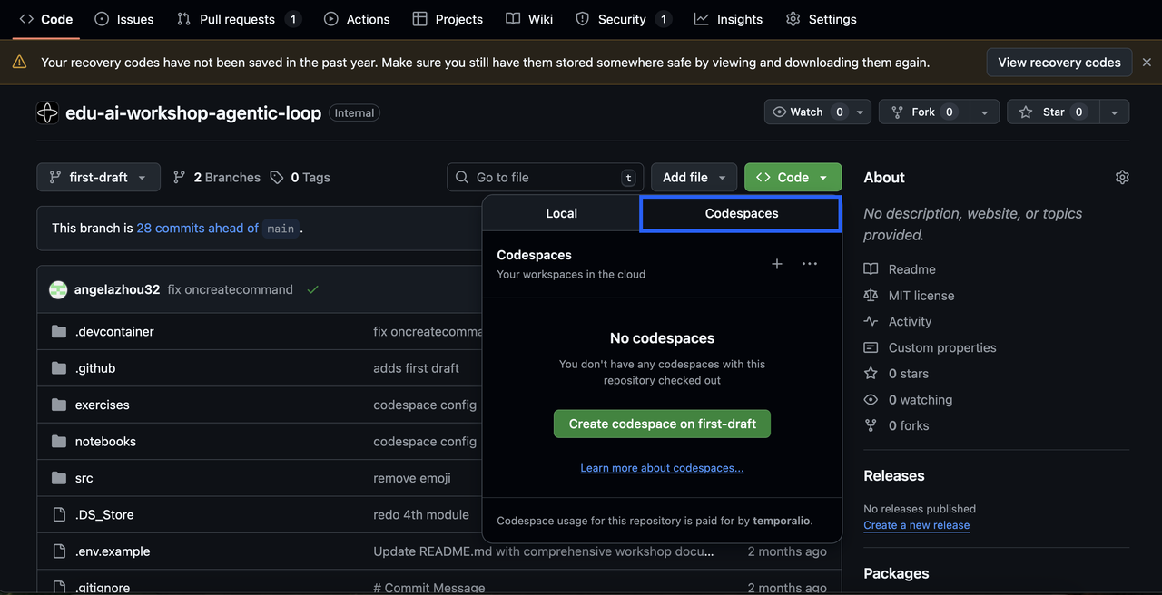Viewport: 1162px width, 595px height.
Task: Open the 28 commits ahead of link
Action: click(198, 228)
